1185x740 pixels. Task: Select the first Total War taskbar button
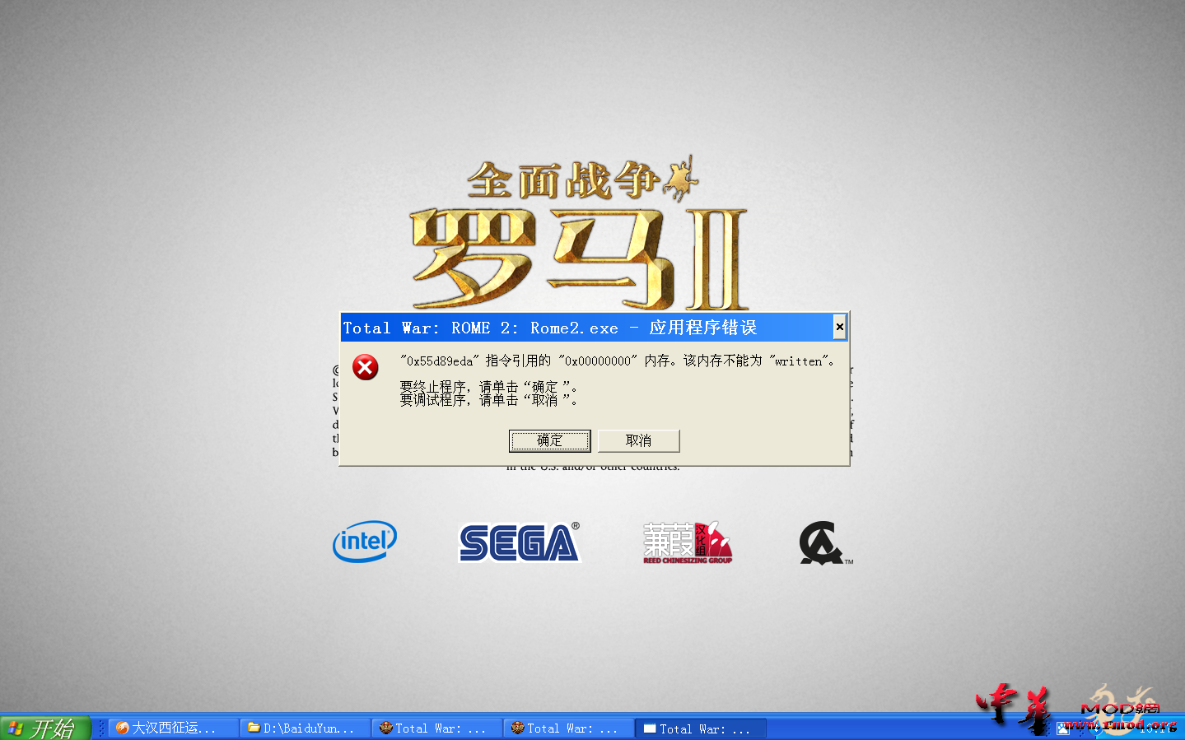tap(437, 728)
